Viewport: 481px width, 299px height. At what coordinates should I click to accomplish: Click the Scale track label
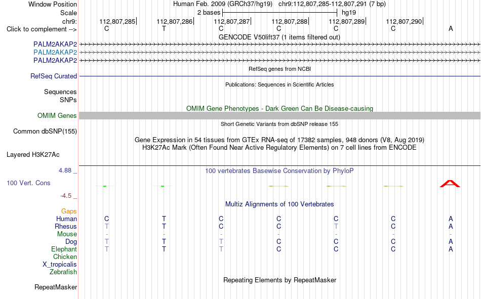click(x=68, y=13)
